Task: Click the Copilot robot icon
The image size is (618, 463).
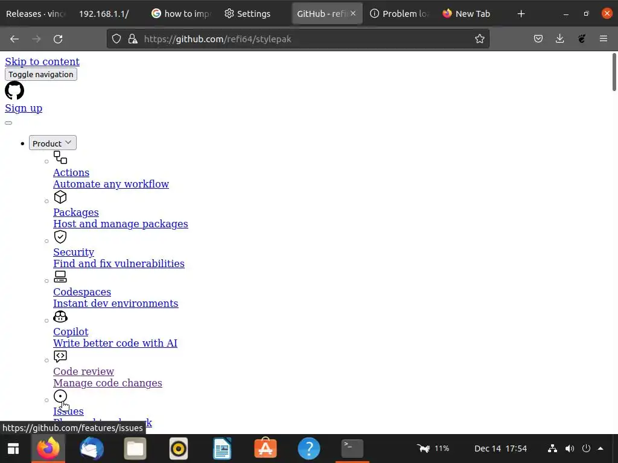Action: [60, 317]
